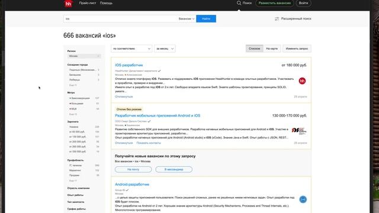The image size is (379, 213).
Task: Filter by ИТ, телеком professional area
Action: (75, 166)
